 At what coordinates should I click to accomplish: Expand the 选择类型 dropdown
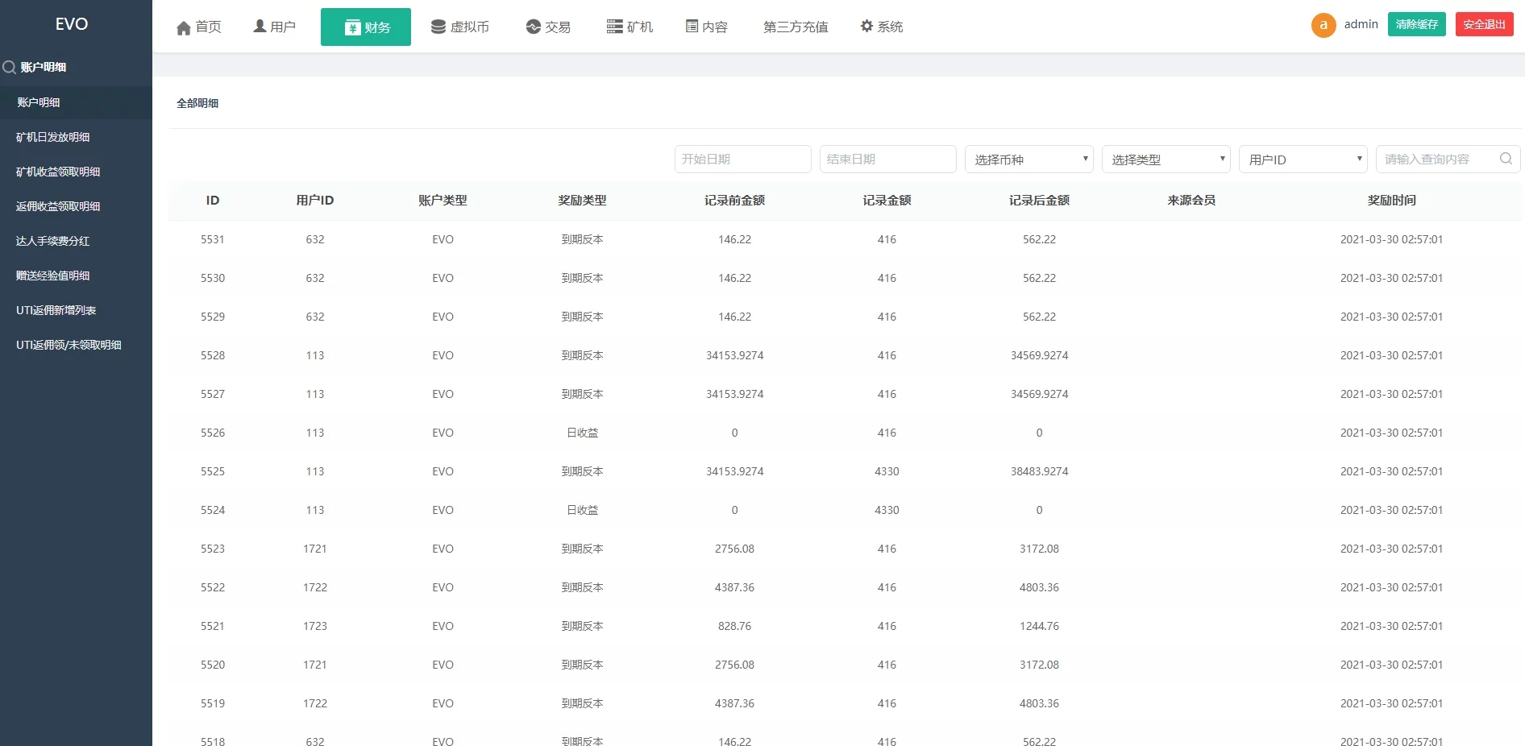(1166, 159)
